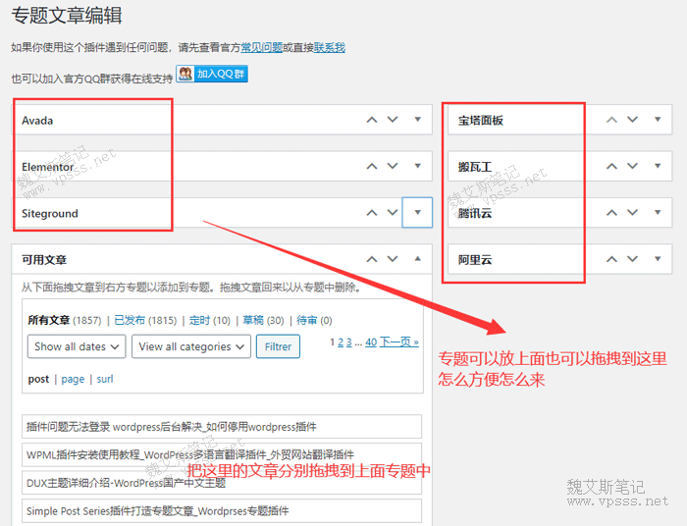
Task: Toggle the Siteground panel collapse arrow
Action: click(417, 213)
